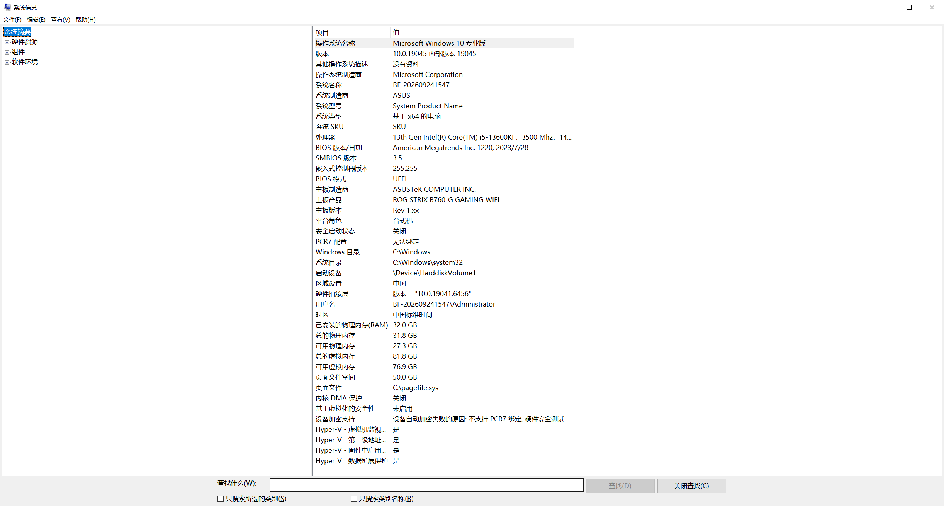Click the 关闭查找(C) button
Screen dimensions: 944x506
(x=691, y=486)
